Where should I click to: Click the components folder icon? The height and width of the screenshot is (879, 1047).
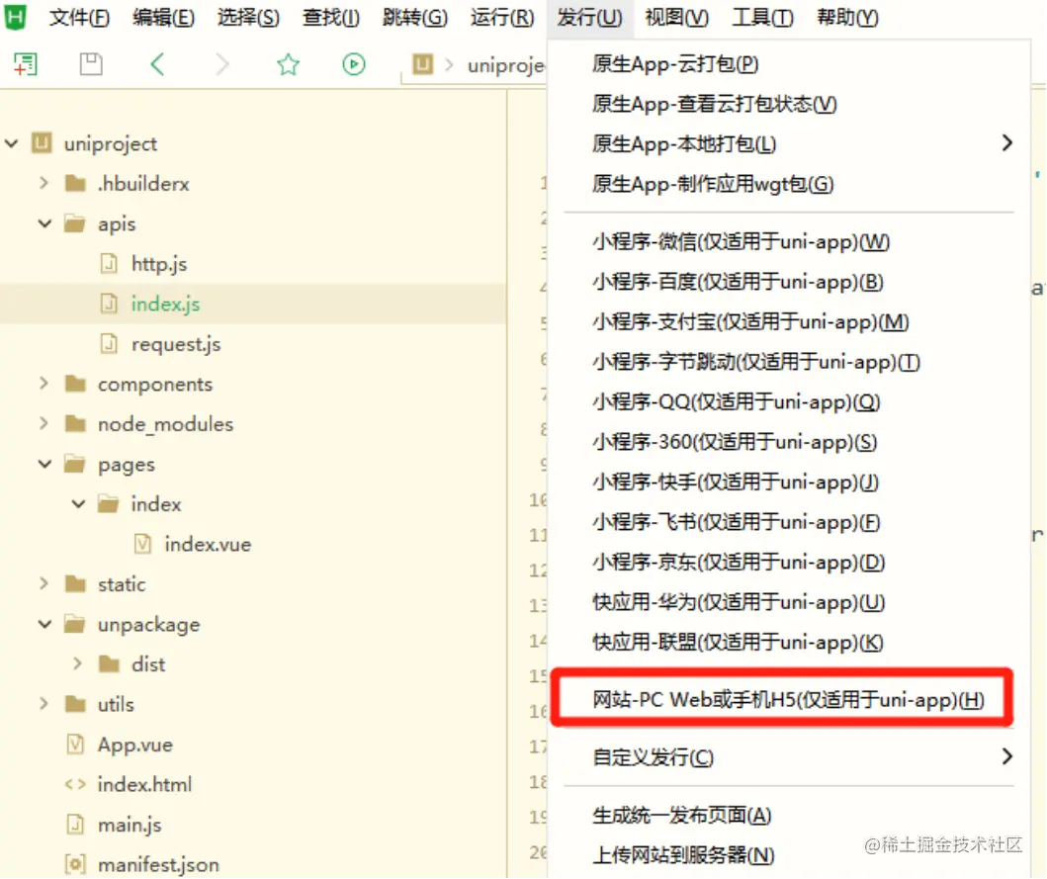[75, 384]
